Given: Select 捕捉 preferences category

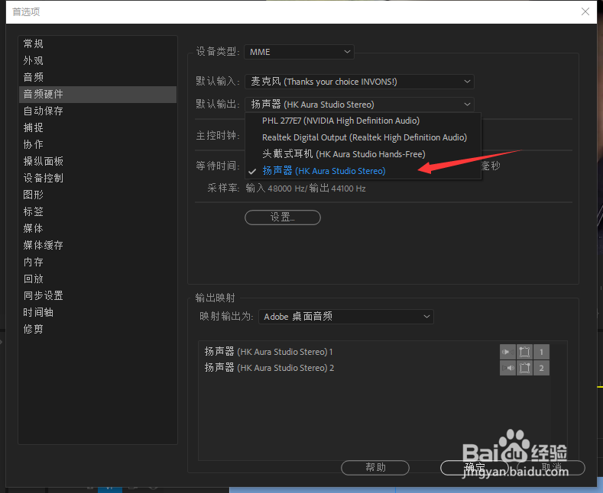Looking at the screenshot, I should click(x=98, y=127).
